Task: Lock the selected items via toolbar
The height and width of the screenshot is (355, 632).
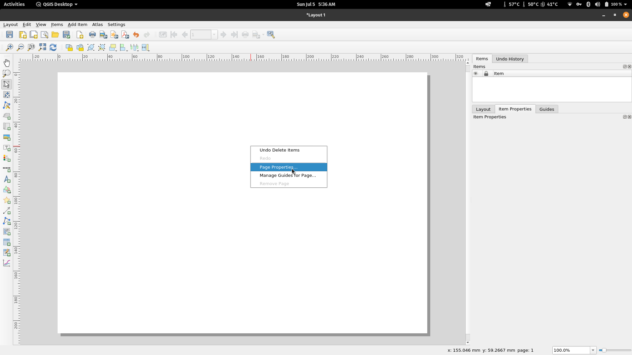Action: pyautogui.click(x=69, y=47)
